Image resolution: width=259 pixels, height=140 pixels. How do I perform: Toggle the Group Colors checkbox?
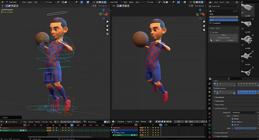point(233,122)
